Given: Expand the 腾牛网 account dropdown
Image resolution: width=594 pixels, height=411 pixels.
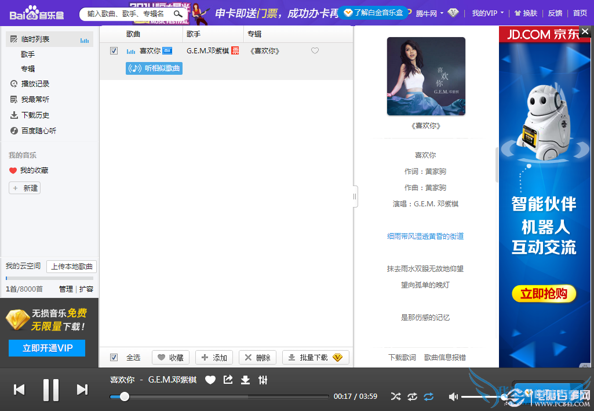Looking at the screenshot, I should click(x=429, y=13).
